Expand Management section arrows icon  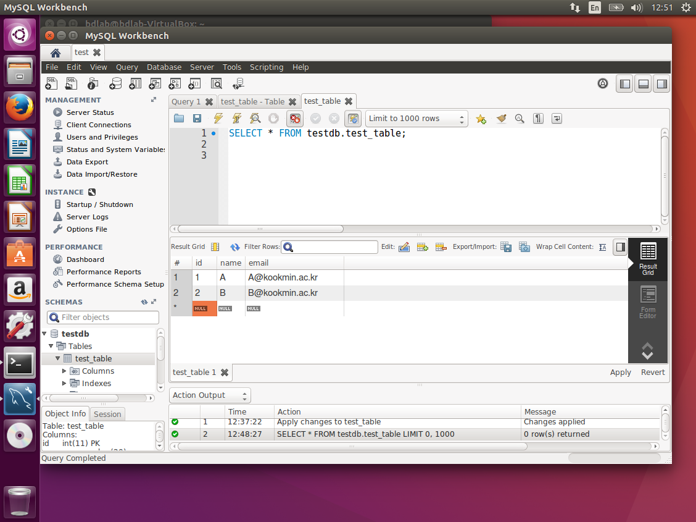coord(154,99)
